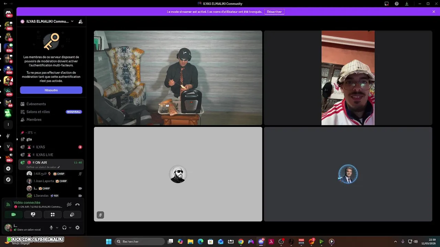Image resolution: width=440 pixels, height=247 pixels.
Task: Open the server with the 17 badge
Action: point(8,36)
